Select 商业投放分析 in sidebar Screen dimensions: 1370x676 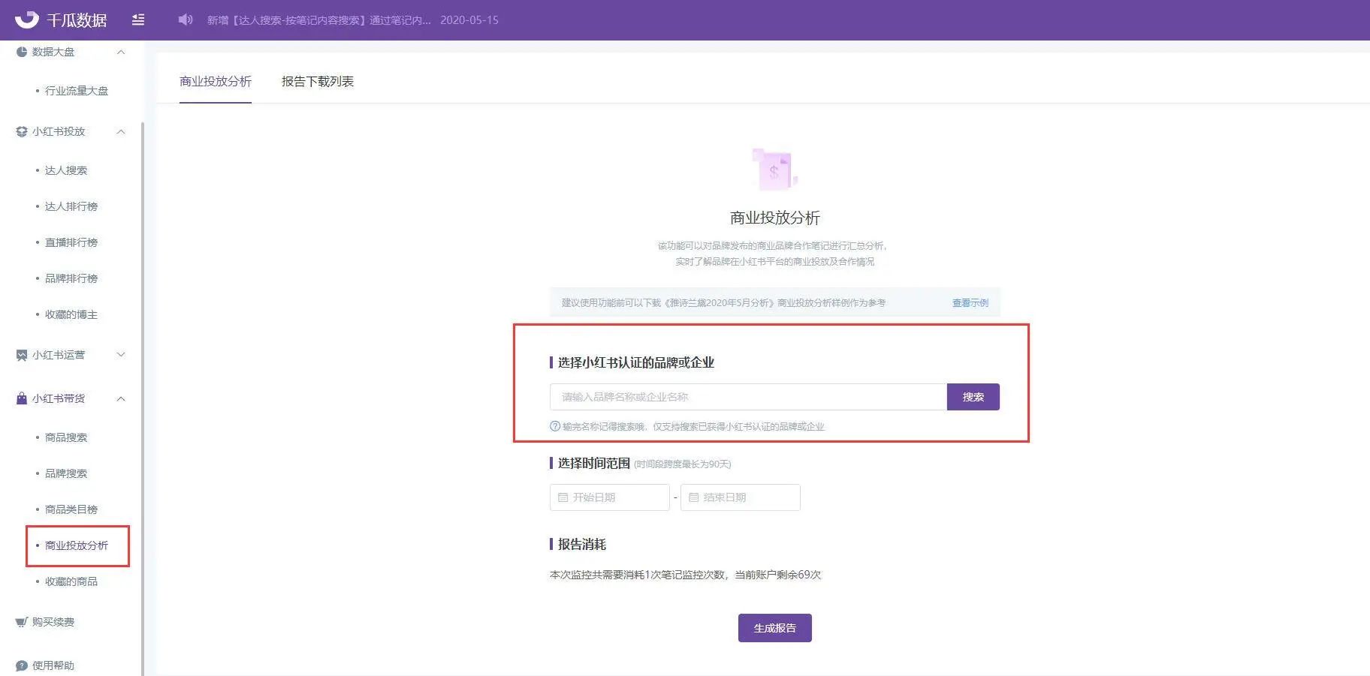click(x=77, y=545)
